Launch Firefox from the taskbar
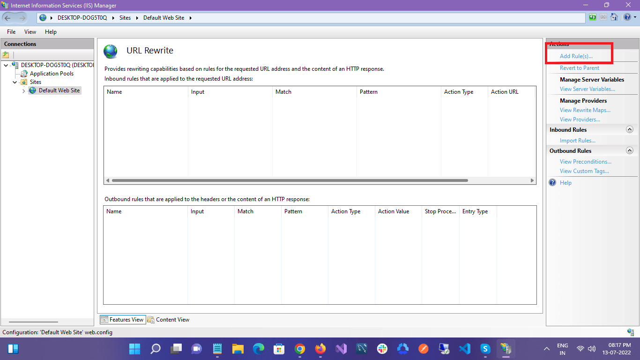 click(x=320, y=349)
